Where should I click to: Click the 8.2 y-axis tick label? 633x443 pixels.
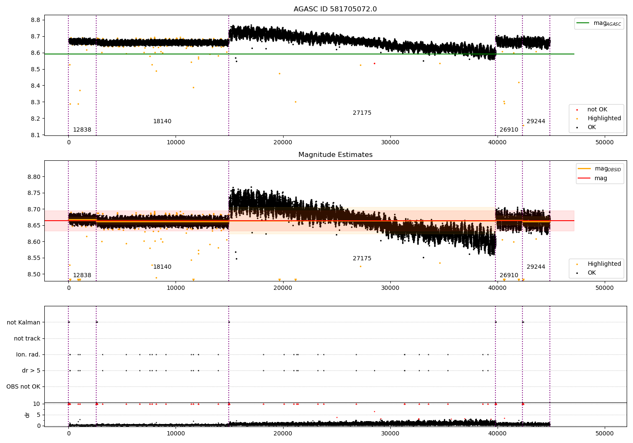(x=35, y=119)
